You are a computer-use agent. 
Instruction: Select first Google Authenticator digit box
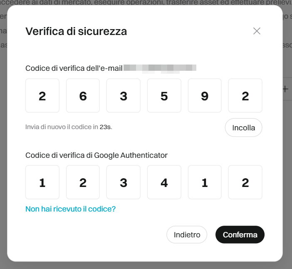tap(42, 182)
